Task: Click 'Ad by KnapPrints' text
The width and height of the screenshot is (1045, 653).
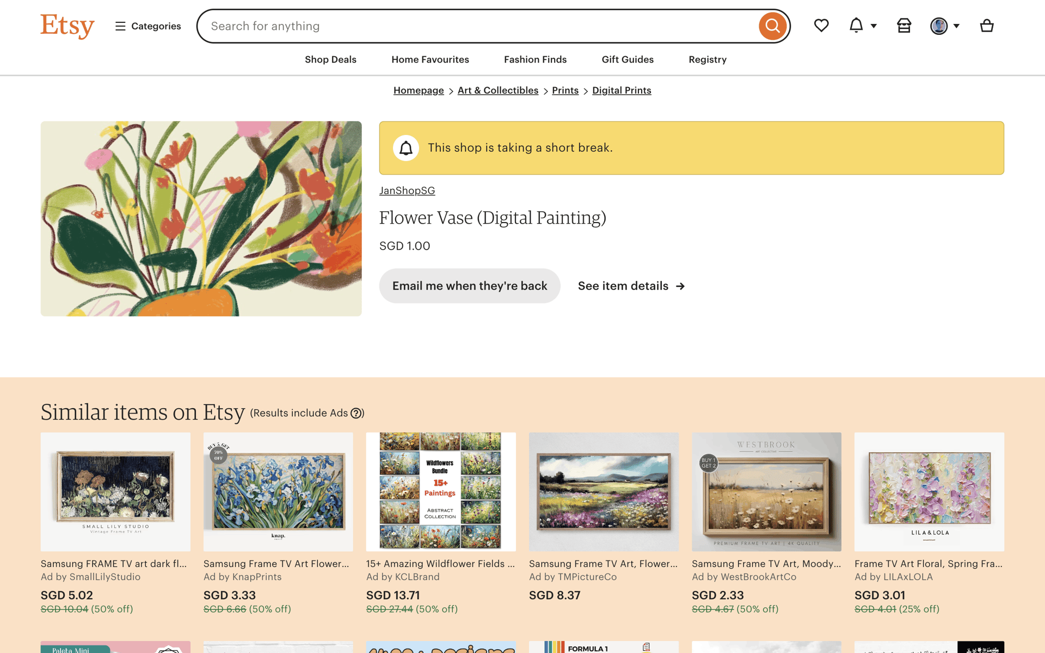Action: 242,577
